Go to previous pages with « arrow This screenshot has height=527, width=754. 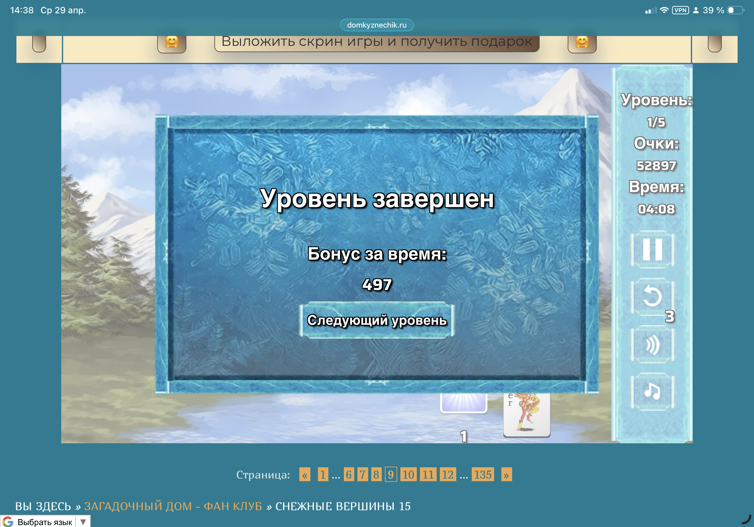[x=304, y=475]
